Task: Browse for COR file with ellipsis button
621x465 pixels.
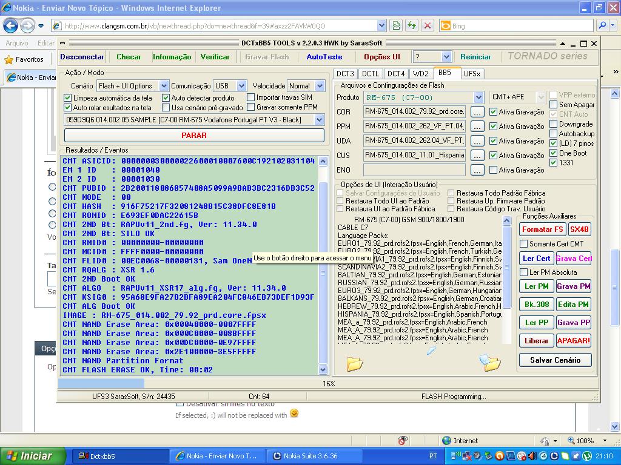Action: 477,112
